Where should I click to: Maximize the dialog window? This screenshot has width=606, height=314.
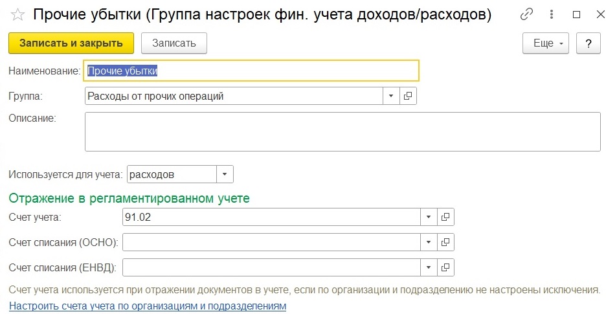point(577,15)
